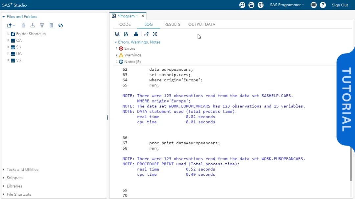Screen dimensions: 355x199
Task: Maximize the log view icon
Action: coord(154,34)
